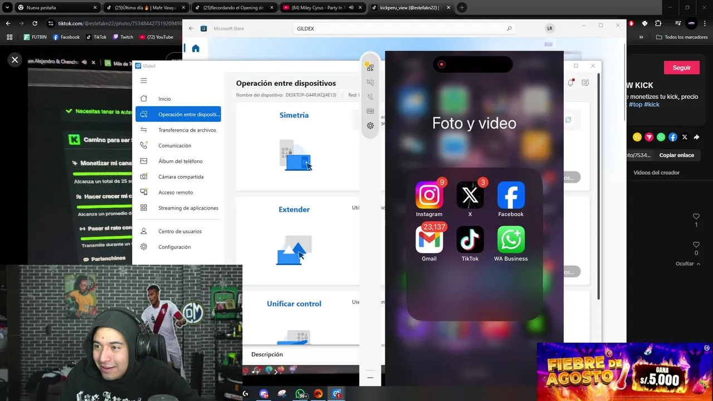Viewport: 713px width, 401px height.
Task: Show more bookmarks chevron
Action: [641, 37]
